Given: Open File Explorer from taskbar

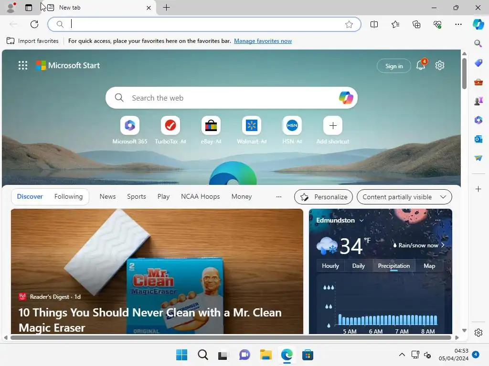Looking at the screenshot, I should 266,355.
